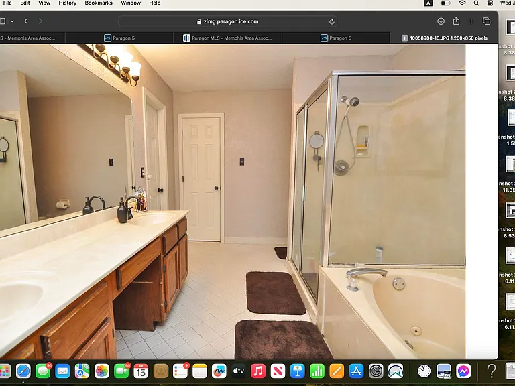
Task: Open the Bookmarks menu
Action: coord(99,3)
